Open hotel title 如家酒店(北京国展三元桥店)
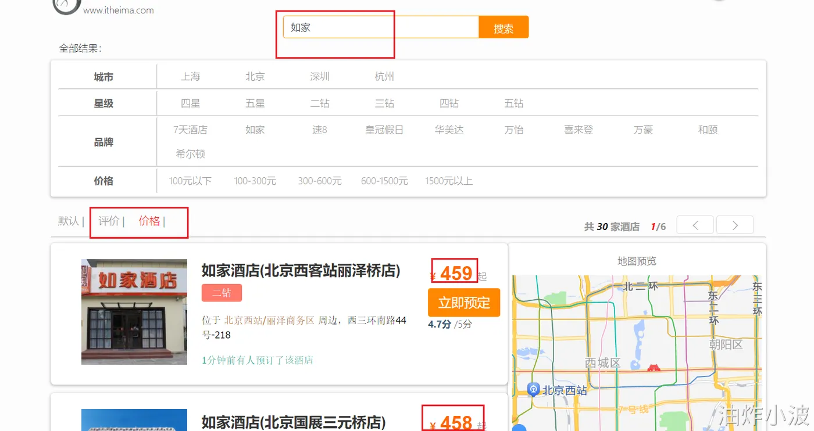This screenshot has height=431, width=814. pyautogui.click(x=293, y=422)
